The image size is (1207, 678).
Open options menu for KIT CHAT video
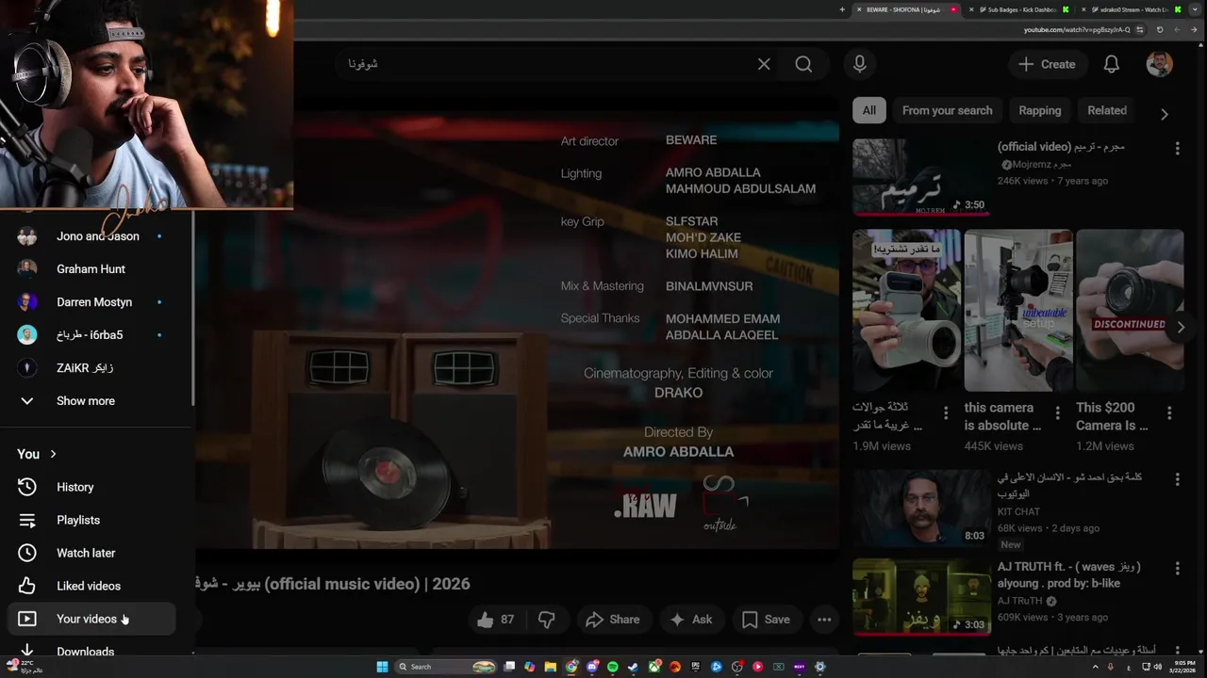1177,479
